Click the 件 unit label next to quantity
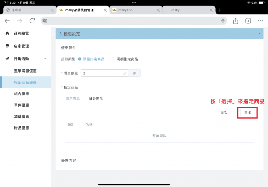The image size is (268, 187). pyautogui.click(x=134, y=73)
